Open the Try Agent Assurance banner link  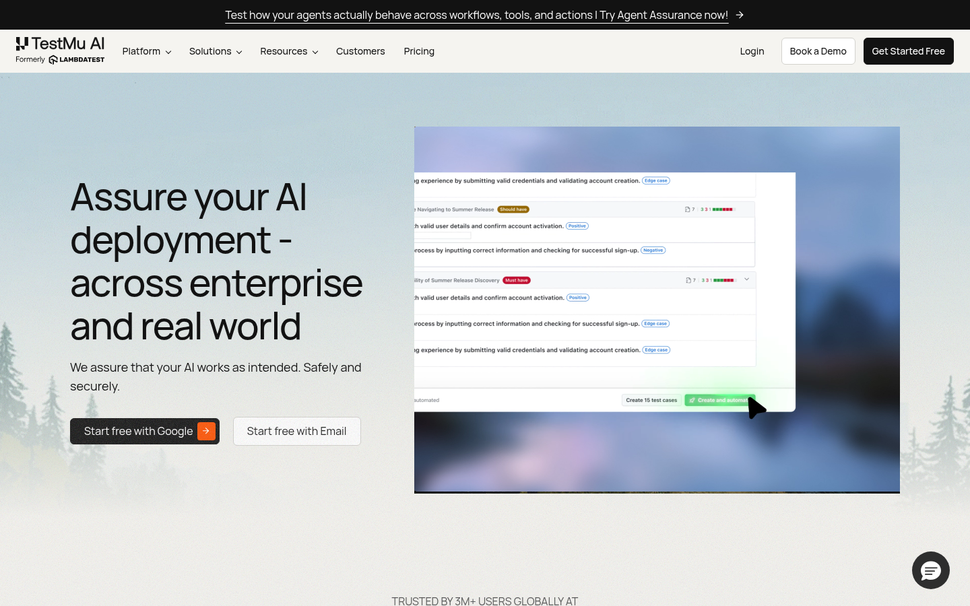tap(476, 15)
